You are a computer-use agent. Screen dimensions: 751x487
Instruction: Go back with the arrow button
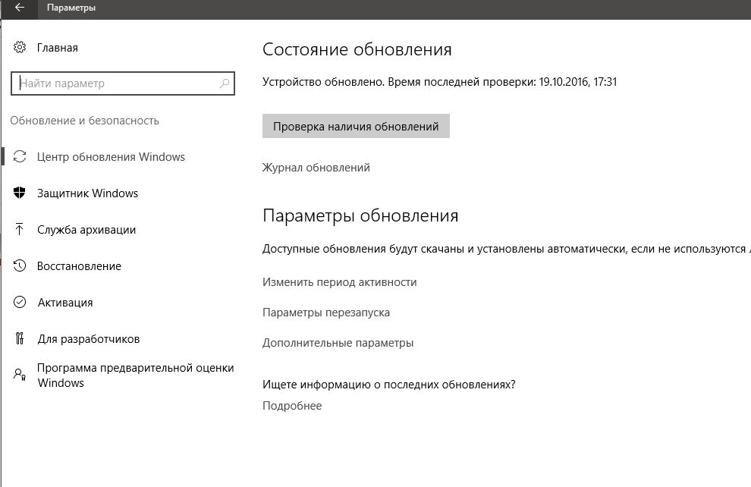19,8
